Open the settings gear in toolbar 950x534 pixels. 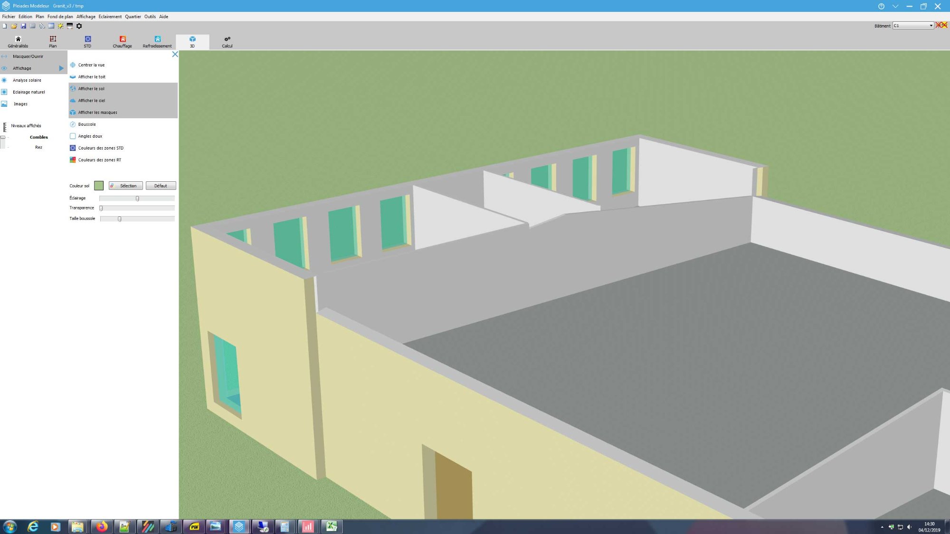[x=79, y=26]
